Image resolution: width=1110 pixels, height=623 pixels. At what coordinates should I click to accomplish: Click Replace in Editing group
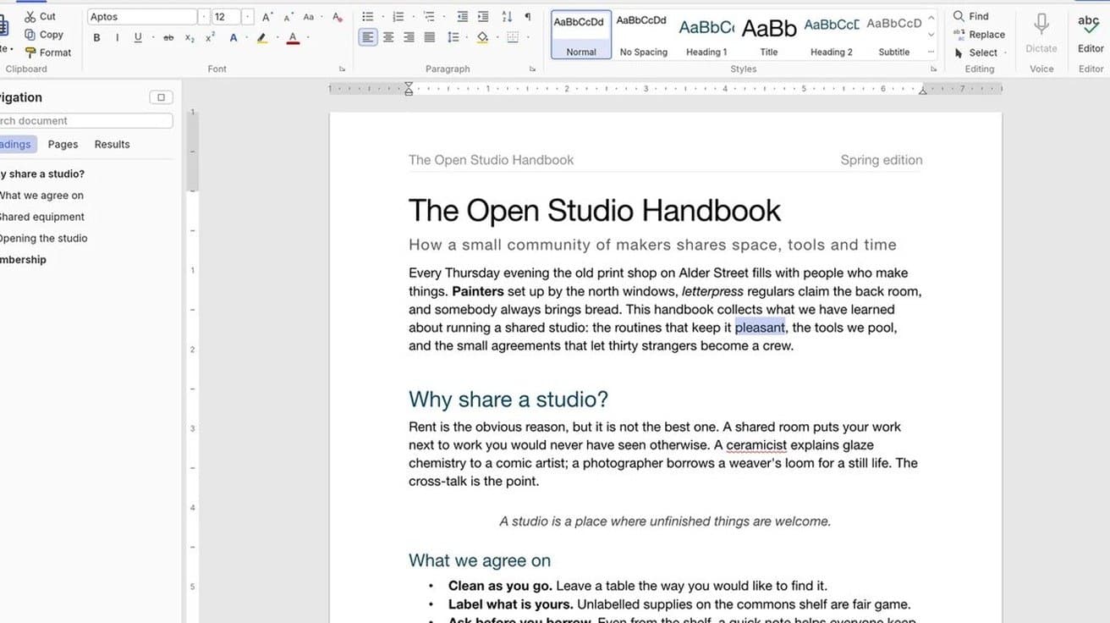click(979, 35)
